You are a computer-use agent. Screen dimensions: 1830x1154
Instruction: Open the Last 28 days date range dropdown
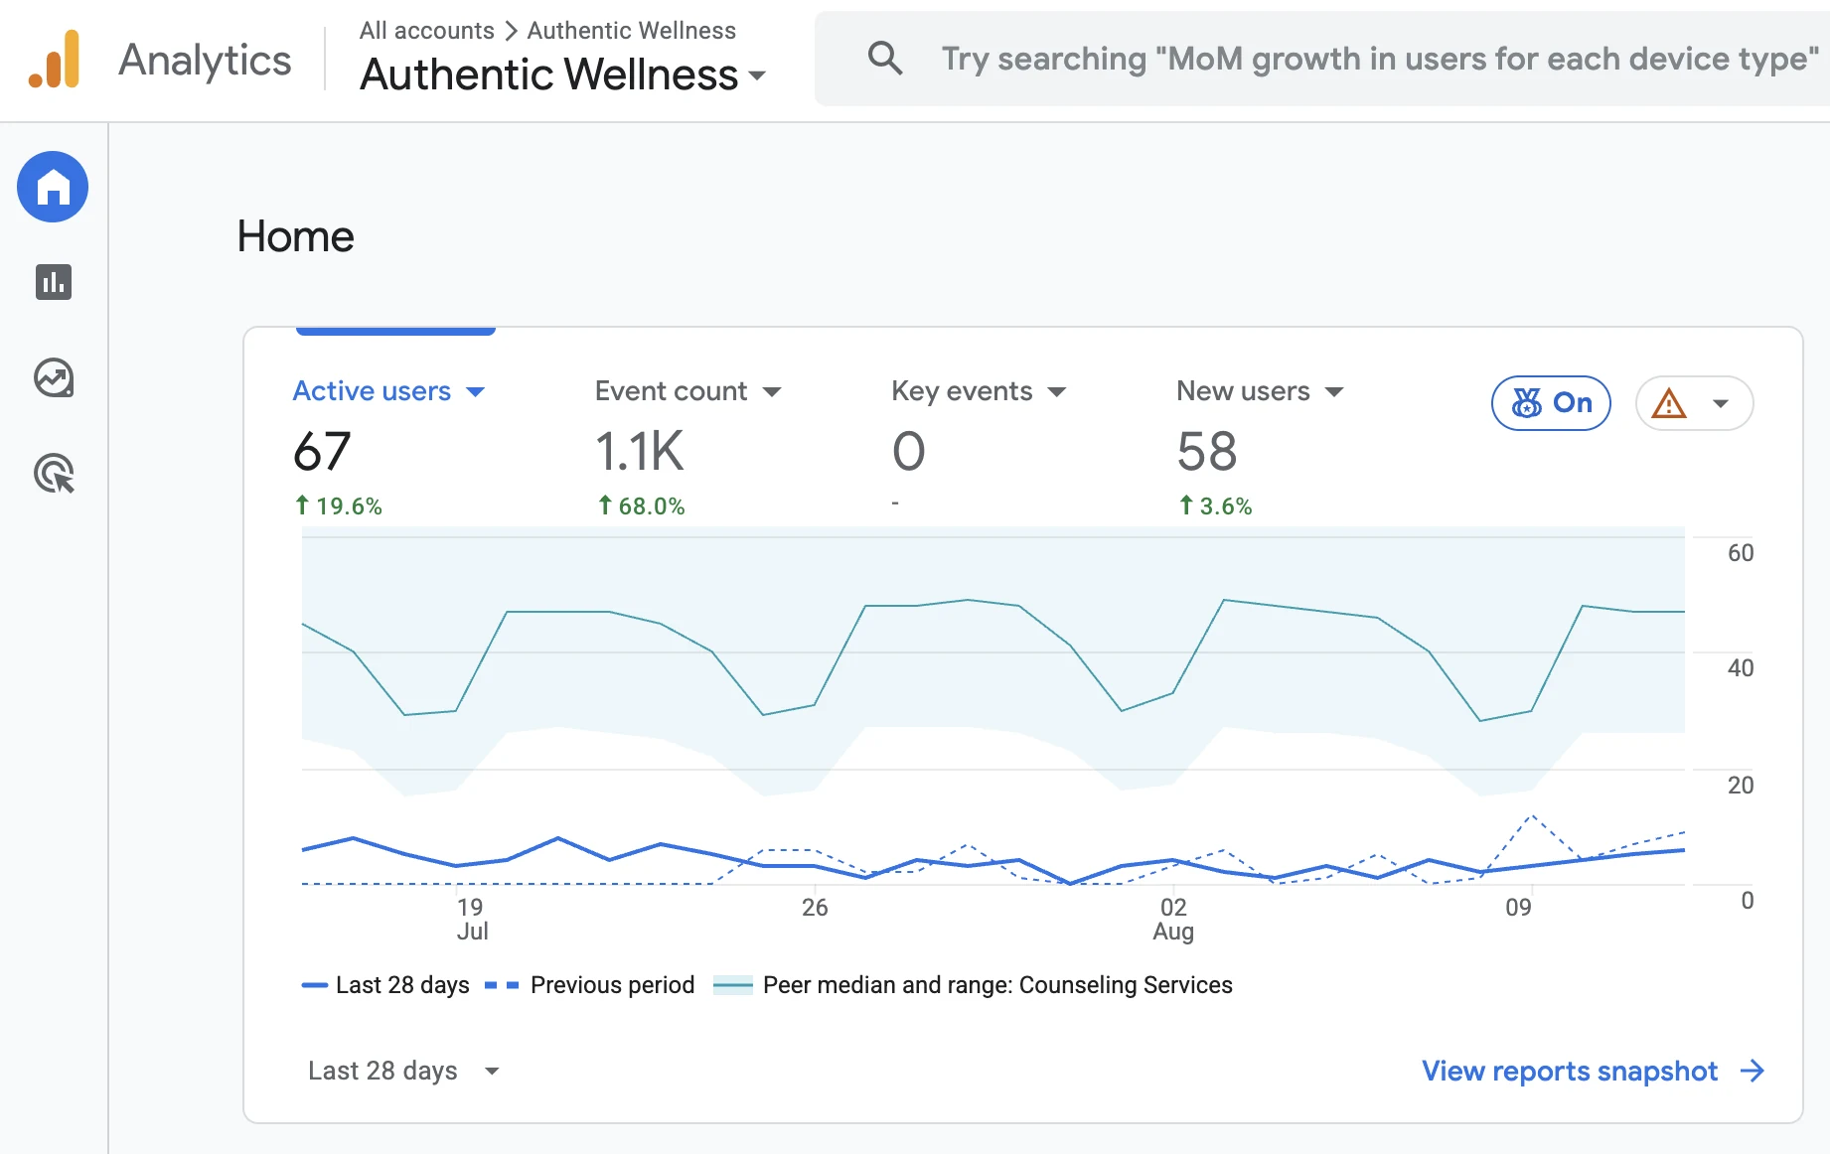coord(403,1071)
